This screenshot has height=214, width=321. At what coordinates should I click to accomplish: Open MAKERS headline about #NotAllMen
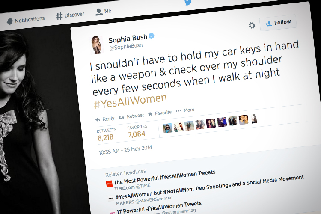(x=209, y=187)
